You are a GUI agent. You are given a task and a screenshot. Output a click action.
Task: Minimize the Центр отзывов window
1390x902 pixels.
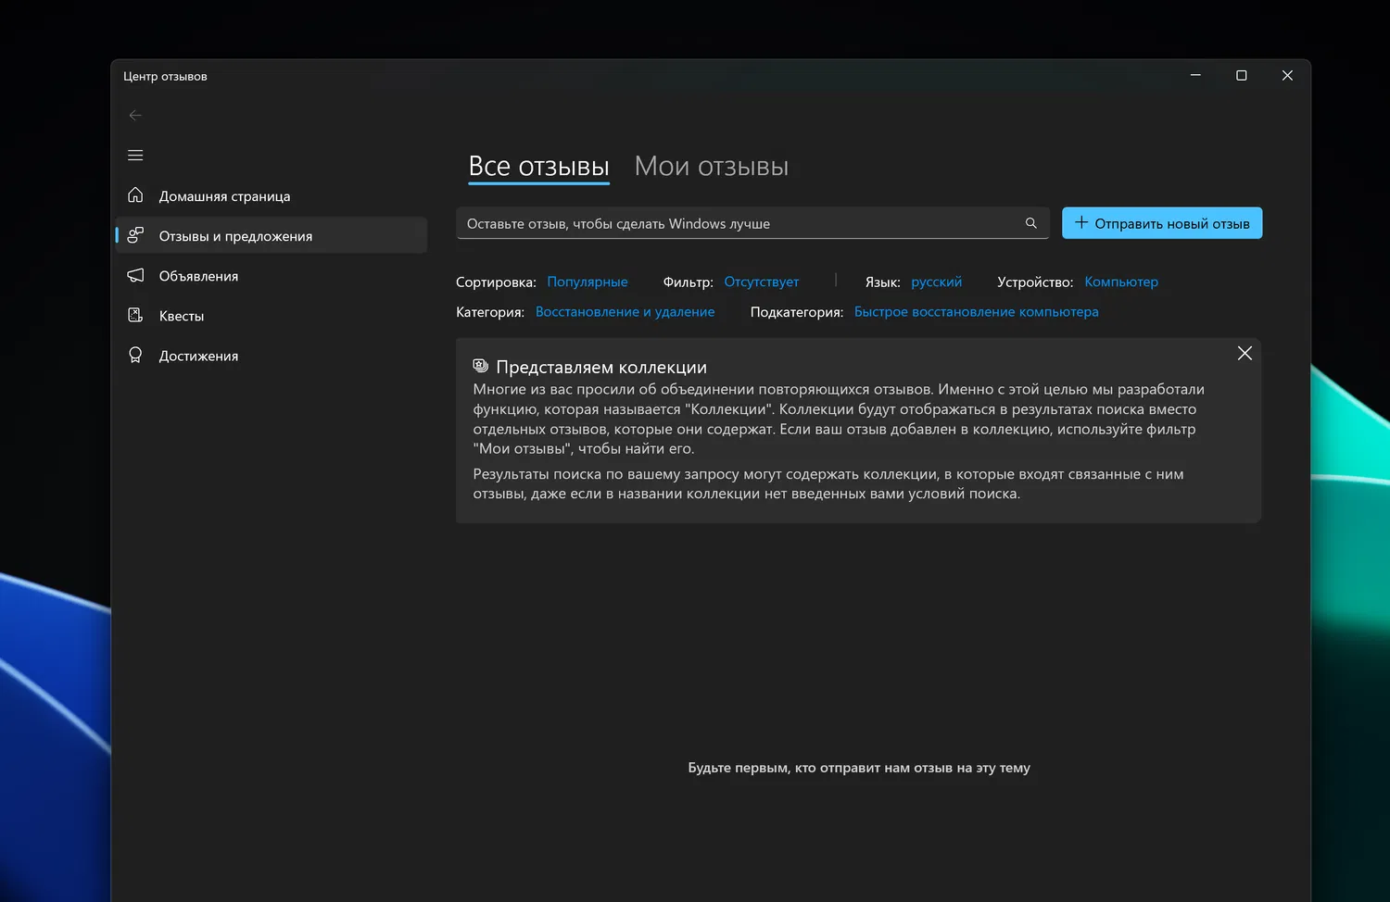[1195, 75]
